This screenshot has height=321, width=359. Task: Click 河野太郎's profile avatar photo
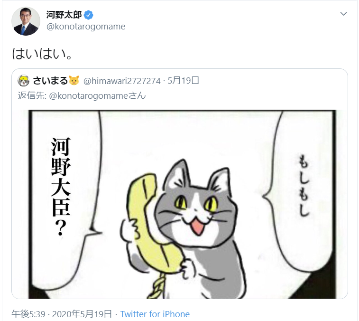[x=26, y=21]
